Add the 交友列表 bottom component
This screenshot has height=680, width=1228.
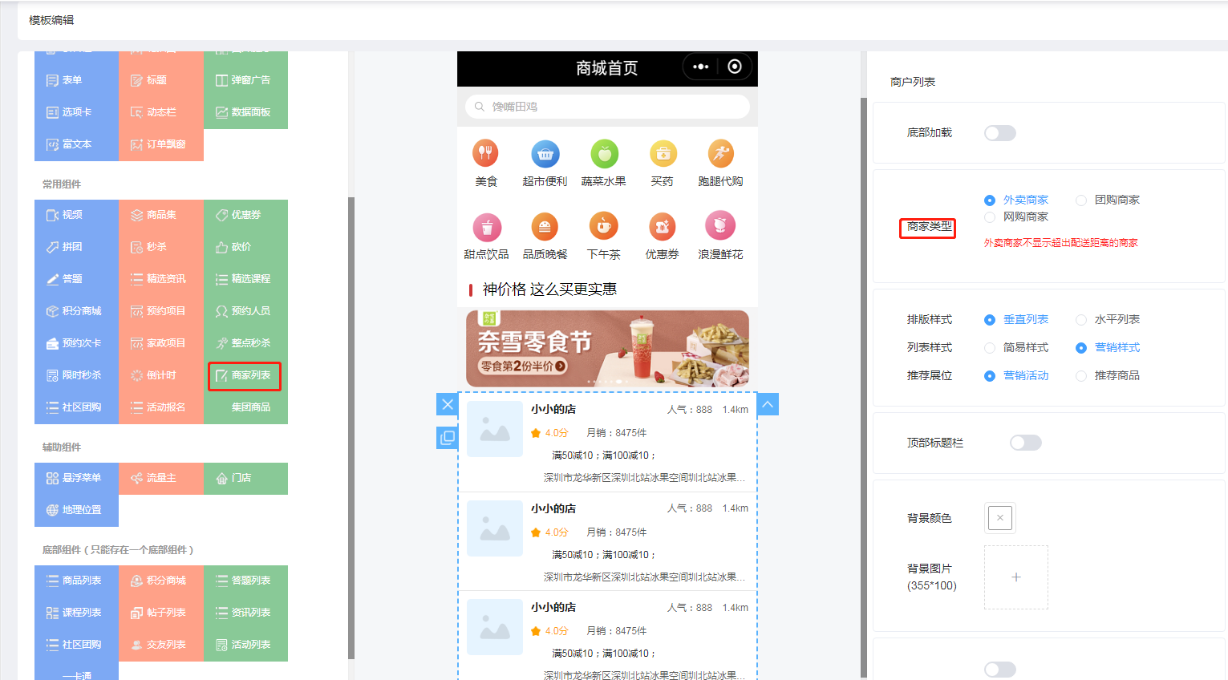160,645
